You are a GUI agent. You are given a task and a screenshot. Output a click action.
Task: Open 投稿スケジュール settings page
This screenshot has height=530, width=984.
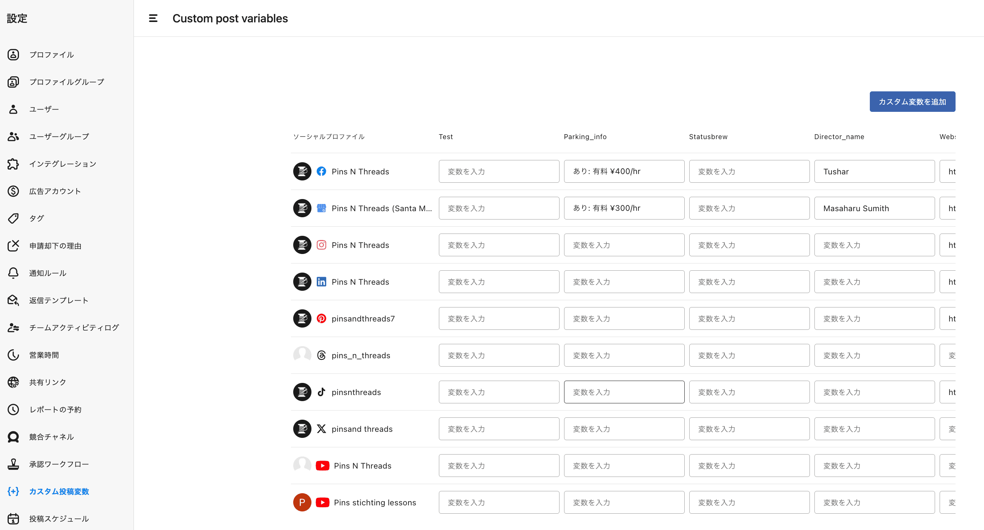[59, 519]
